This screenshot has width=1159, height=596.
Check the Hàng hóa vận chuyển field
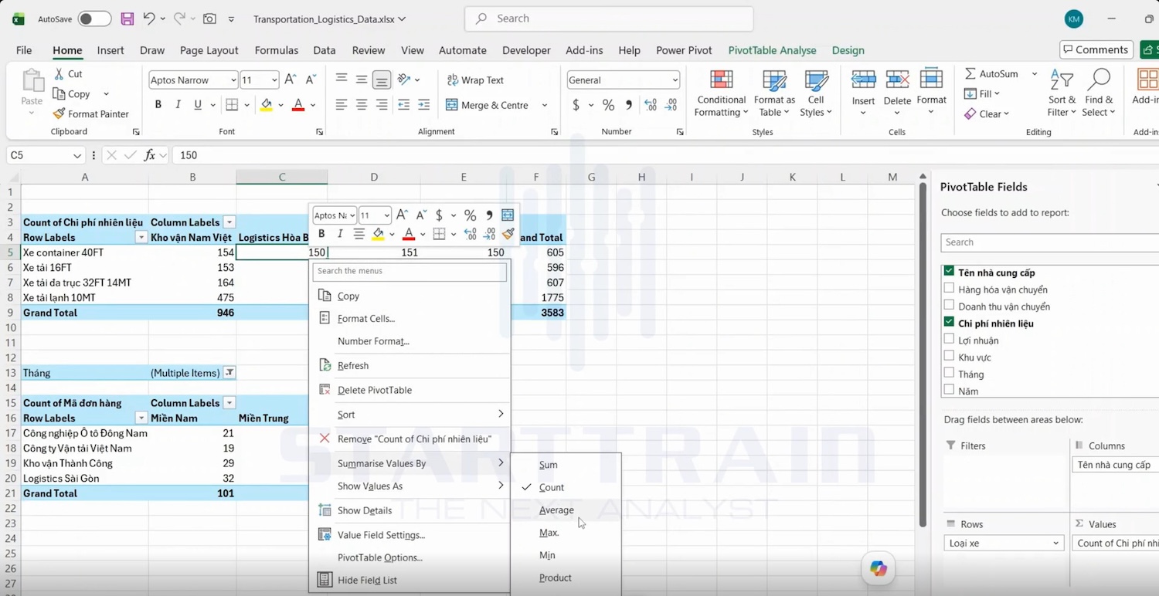click(x=949, y=289)
